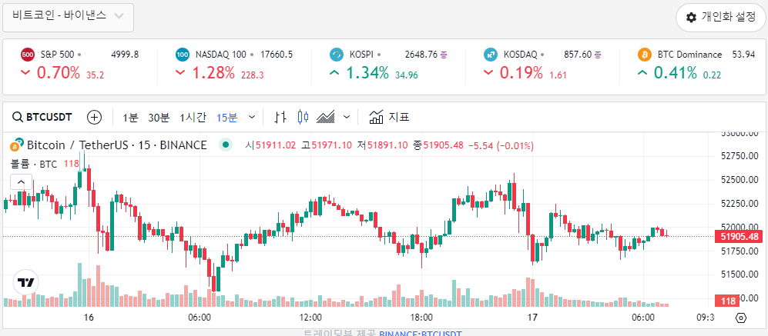Click the TradingView logo on the chart
Viewport: 768px width, 336px height.
tap(25, 282)
